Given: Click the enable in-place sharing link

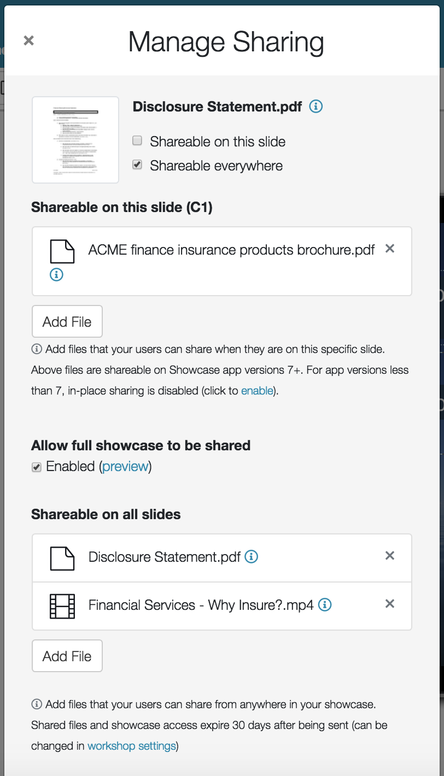Looking at the screenshot, I should pyautogui.click(x=257, y=391).
